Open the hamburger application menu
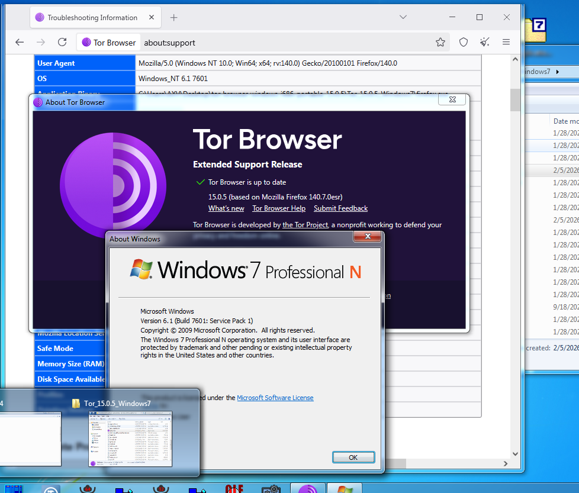 point(506,42)
